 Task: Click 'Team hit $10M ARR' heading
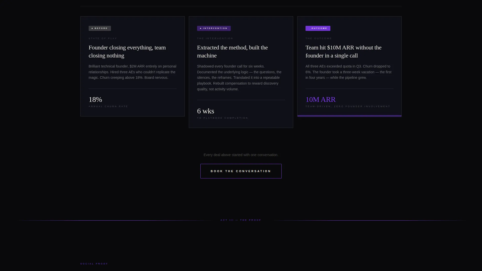coord(343,51)
